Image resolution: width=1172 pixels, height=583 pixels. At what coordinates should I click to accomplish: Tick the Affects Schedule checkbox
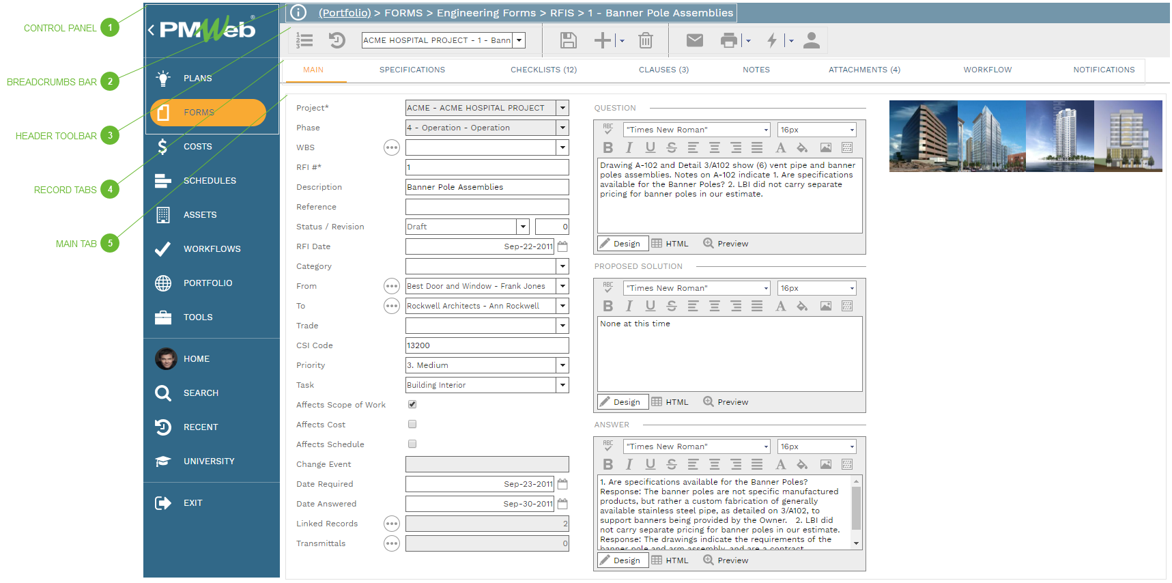[412, 444]
